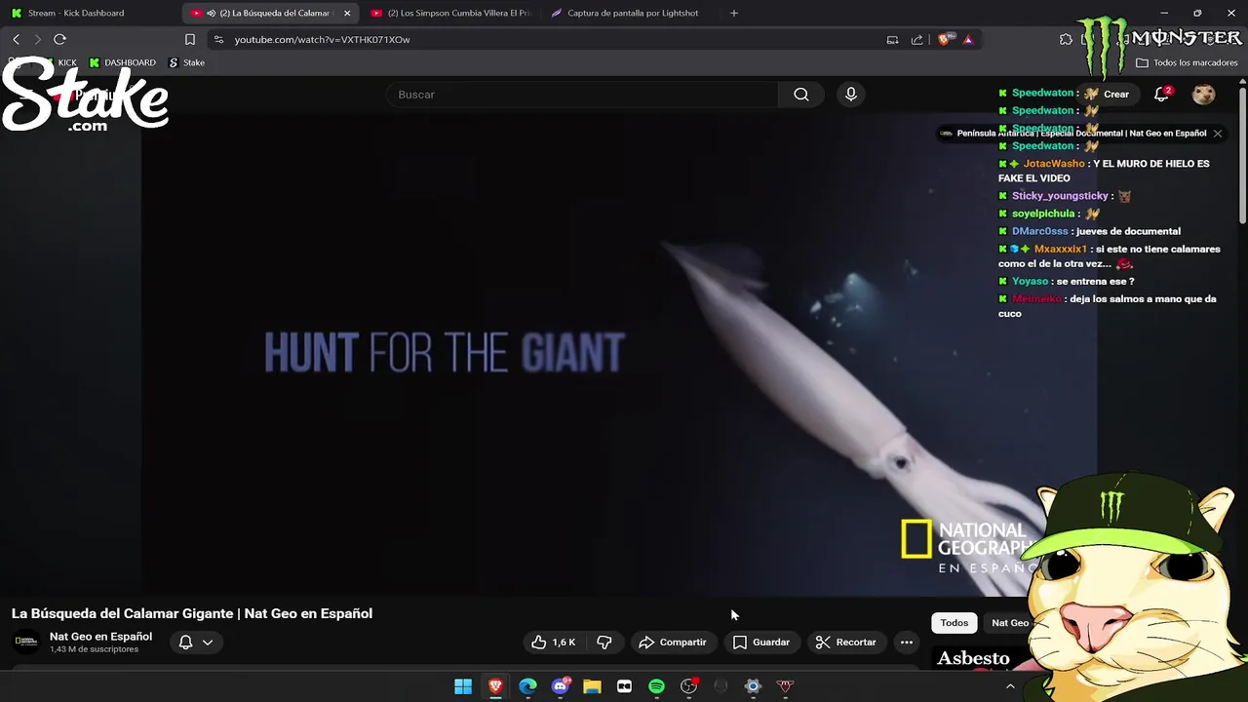Go back with the browser back arrow
The height and width of the screenshot is (702, 1248).
click(x=16, y=39)
